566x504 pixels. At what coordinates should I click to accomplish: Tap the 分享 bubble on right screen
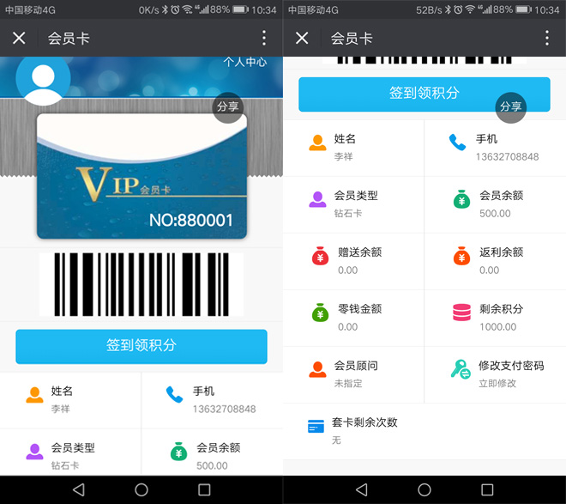point(511,107)
